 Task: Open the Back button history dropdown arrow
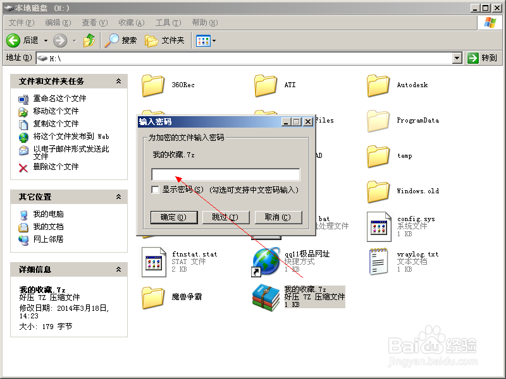coord(46,40)
